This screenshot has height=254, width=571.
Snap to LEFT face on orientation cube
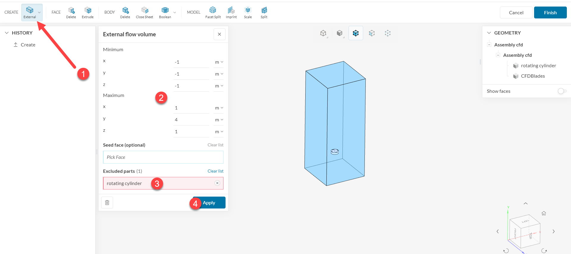pos(525,221)
